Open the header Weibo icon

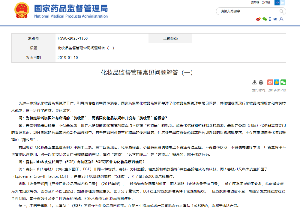click(258, 19)
